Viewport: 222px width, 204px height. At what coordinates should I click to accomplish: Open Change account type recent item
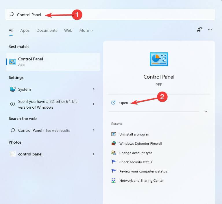[x=136, y=153]
